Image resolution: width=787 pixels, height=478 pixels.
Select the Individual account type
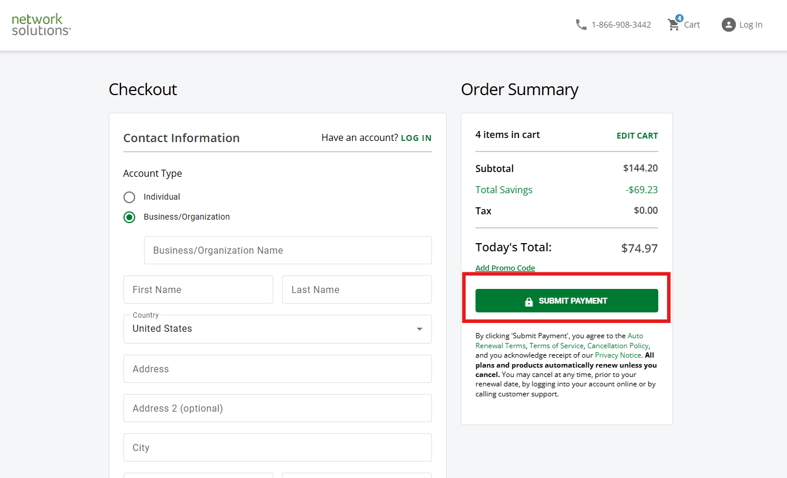[x=129, y=197]
